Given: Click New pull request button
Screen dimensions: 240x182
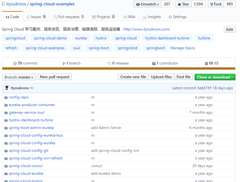Looking at the screenshot, I should 54,77.
